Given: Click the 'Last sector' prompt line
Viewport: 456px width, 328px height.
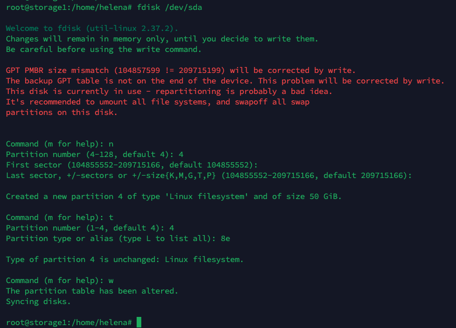Looking at the screenshot, I should (x=208, y=175).
